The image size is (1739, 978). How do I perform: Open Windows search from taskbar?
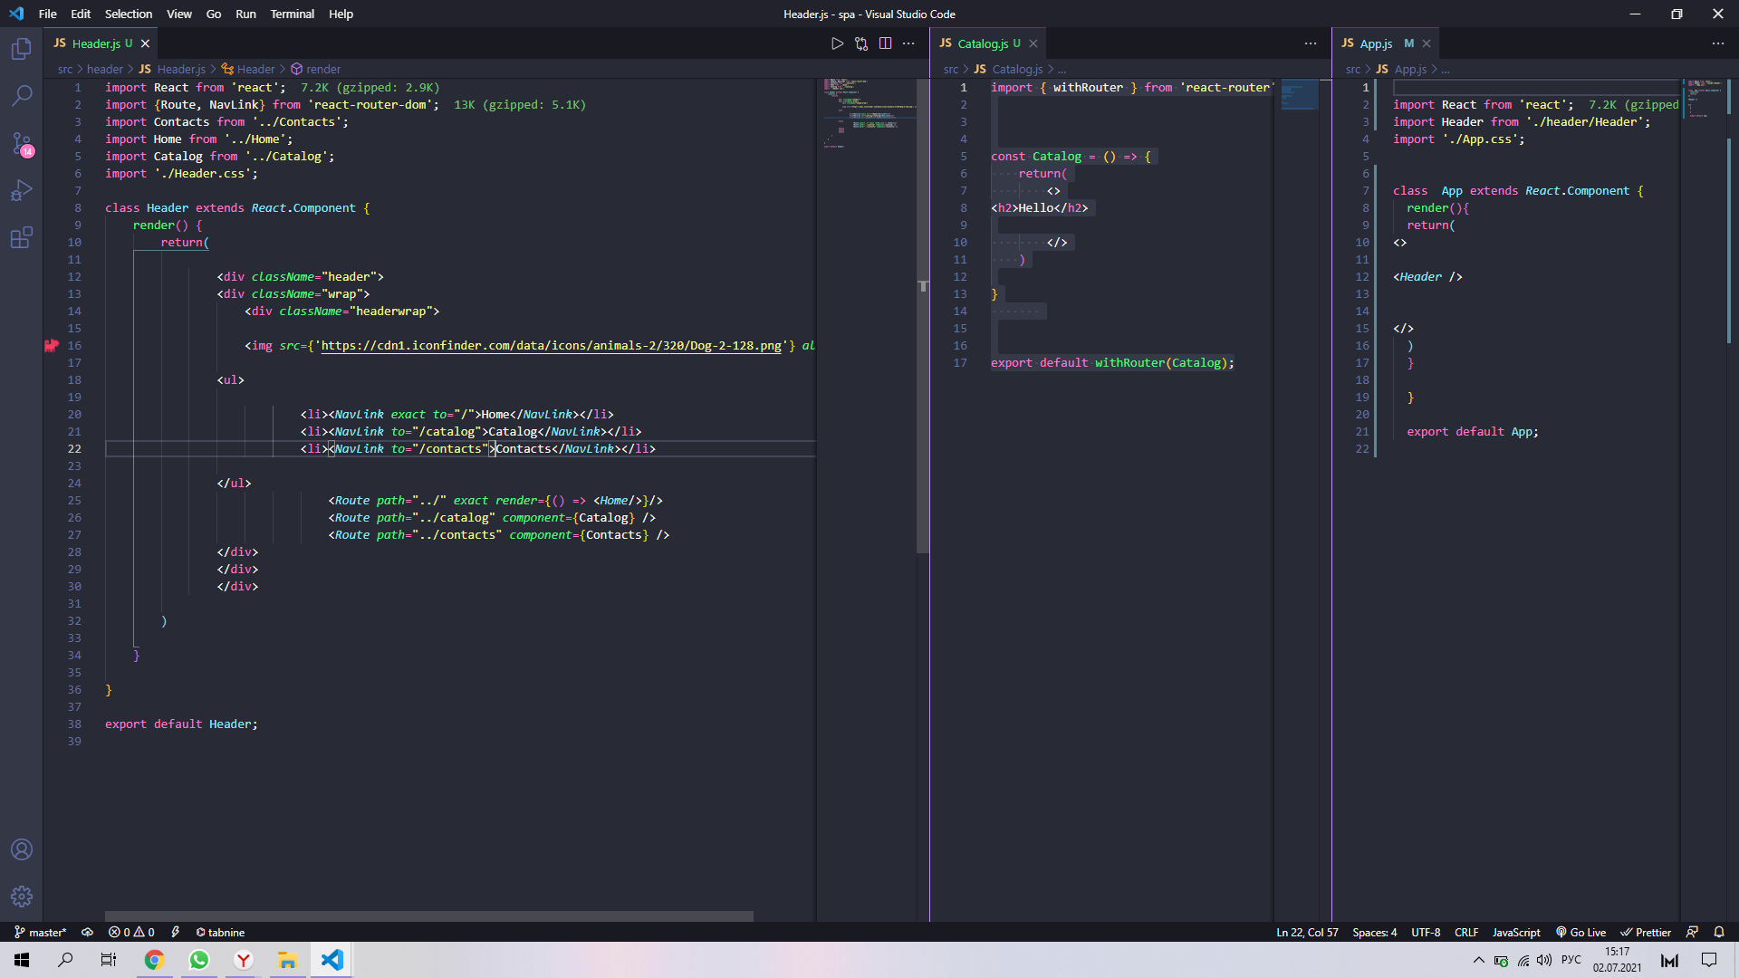tap(65, 960)
